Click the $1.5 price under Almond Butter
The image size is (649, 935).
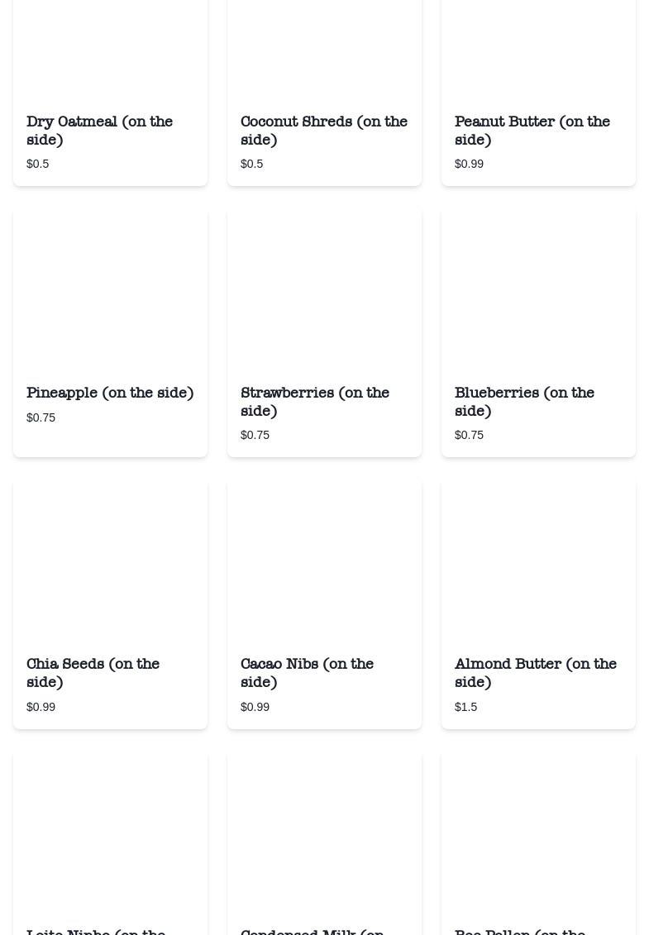[x=465, y=707]
